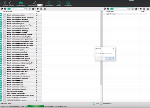Screen dimensions: 150x108
Task: Click the 'Кластеризовать' network icon
Action: 35,3
